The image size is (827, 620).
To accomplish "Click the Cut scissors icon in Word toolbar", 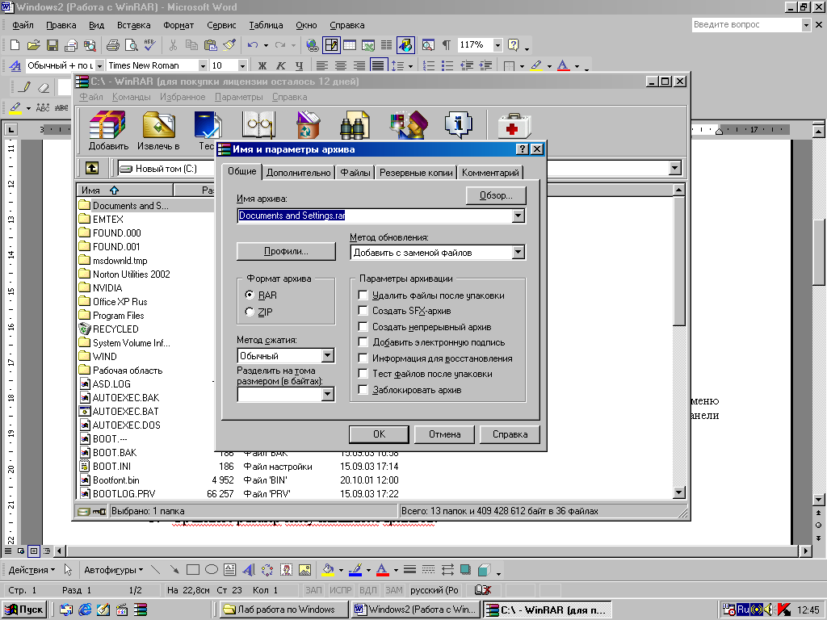I will [173, 45].
